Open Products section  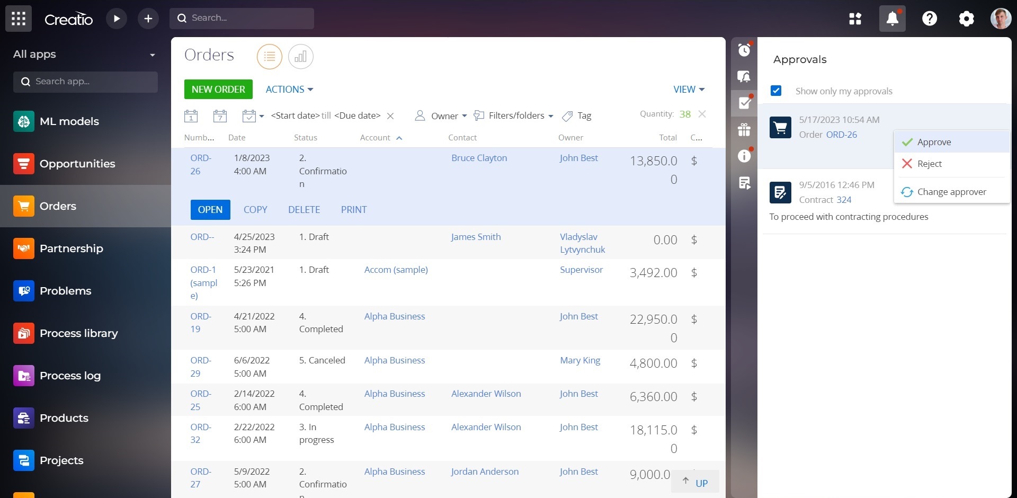click(x=85, y=418)
